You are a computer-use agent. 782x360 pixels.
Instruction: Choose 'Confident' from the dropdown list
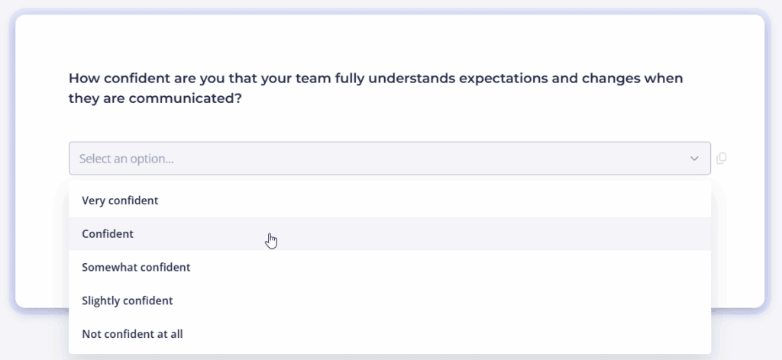coord(108,234)
